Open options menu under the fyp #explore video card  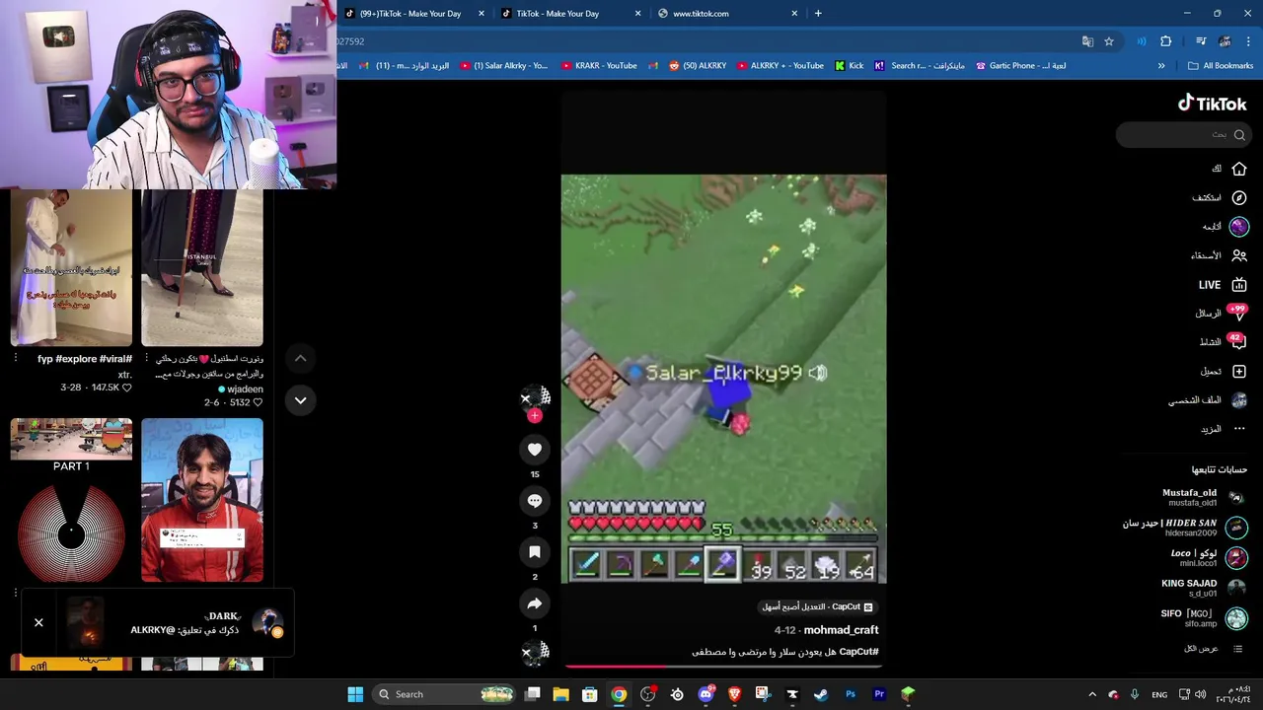[16, 359]
